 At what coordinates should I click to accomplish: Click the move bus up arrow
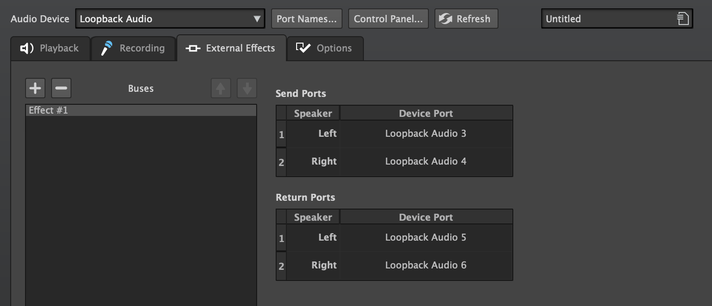click(221, 88)
